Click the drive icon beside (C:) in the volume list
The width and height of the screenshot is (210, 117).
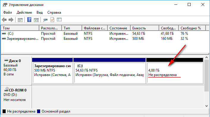pos(4,34)
